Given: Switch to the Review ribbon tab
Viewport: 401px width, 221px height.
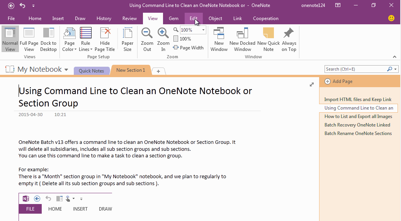Looking at the screenshot, I should click(x=129, y=19).
